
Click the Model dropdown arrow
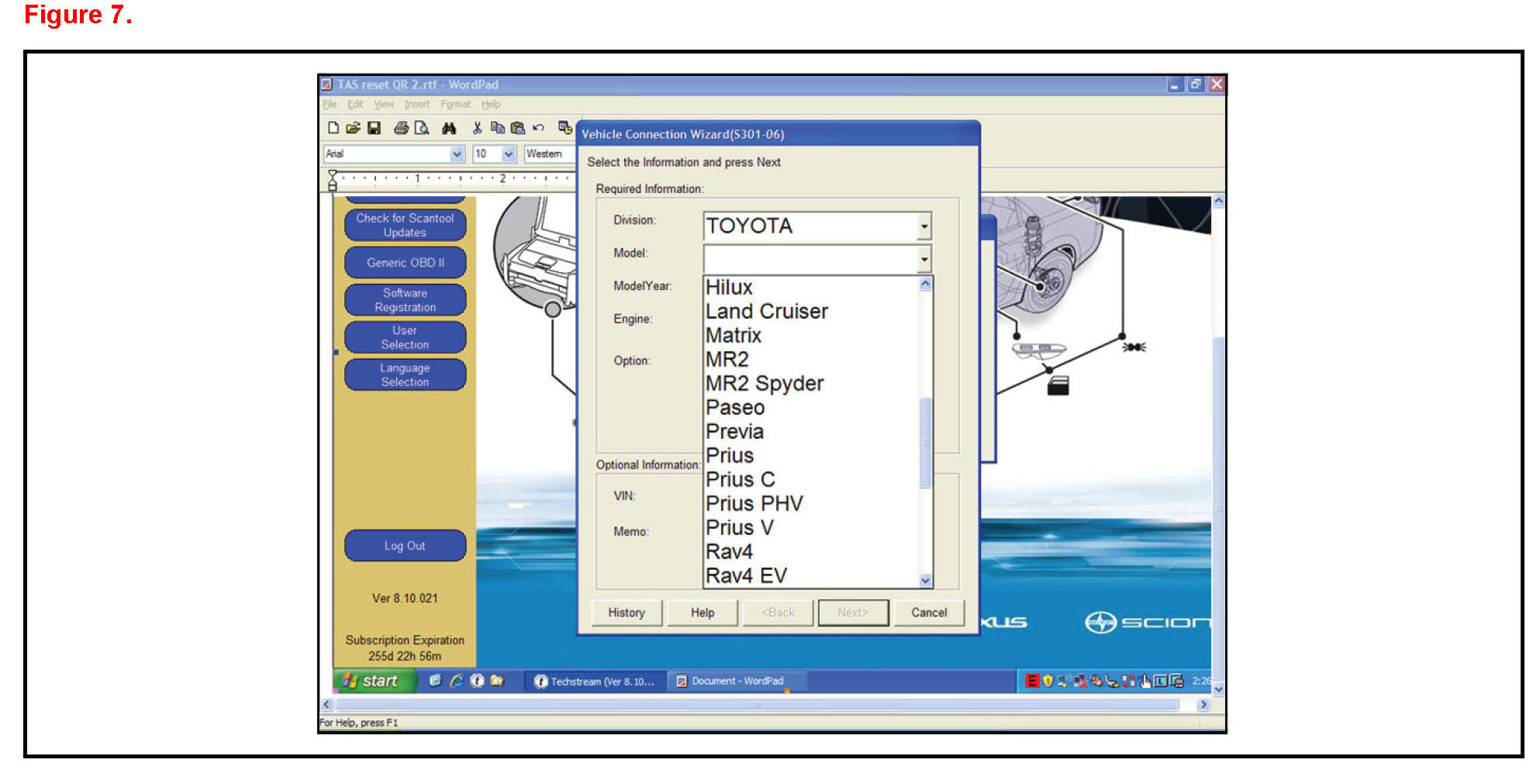tap(924, 259)
